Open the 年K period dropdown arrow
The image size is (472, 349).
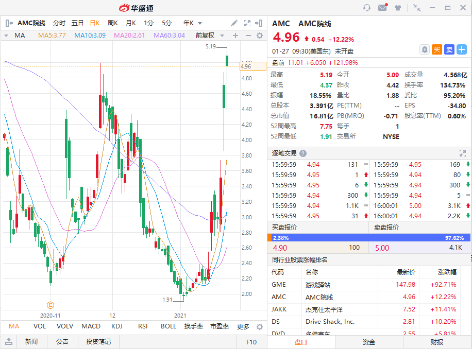click(x=200, y=23)
